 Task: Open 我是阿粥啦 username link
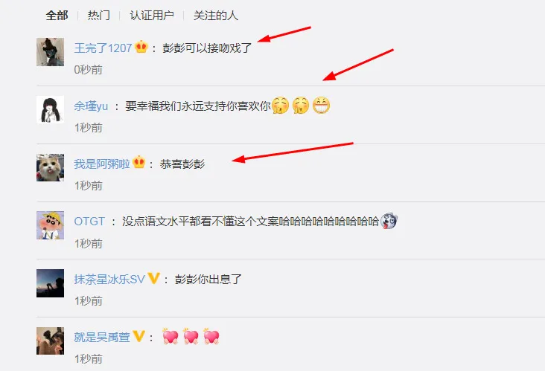tap(102, 164)
